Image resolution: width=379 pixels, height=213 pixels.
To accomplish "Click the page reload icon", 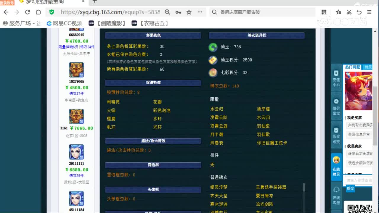I will pos(27,12).
